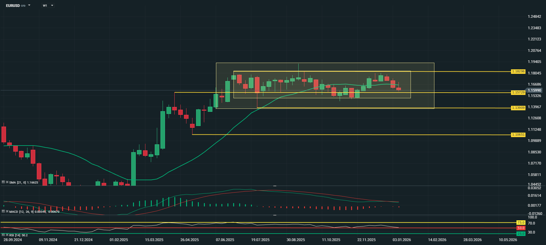Remove the RSI indicator with its X icon

click(x=7, y=235)
